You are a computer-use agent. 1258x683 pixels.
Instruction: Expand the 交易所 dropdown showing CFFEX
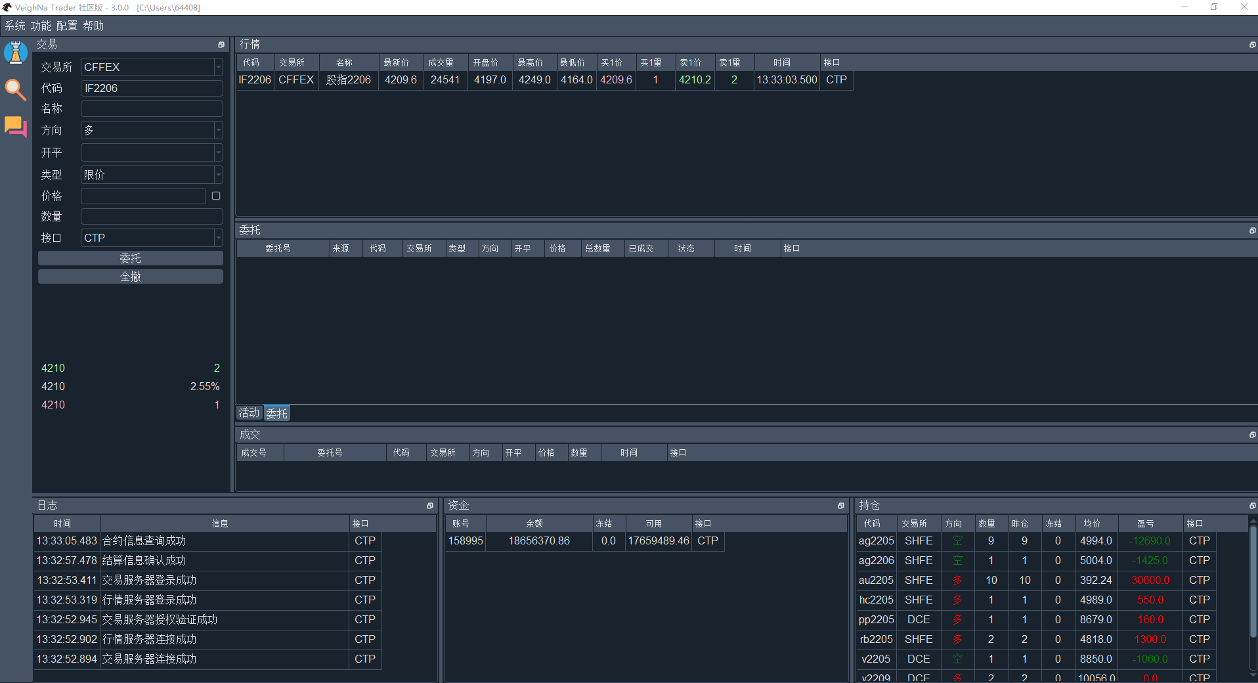[x=152, y=67]
